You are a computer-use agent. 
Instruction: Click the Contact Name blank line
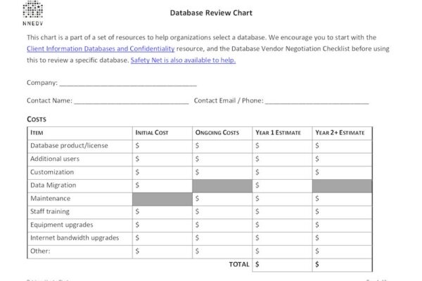pyautogui.click(x=131, y=100)
